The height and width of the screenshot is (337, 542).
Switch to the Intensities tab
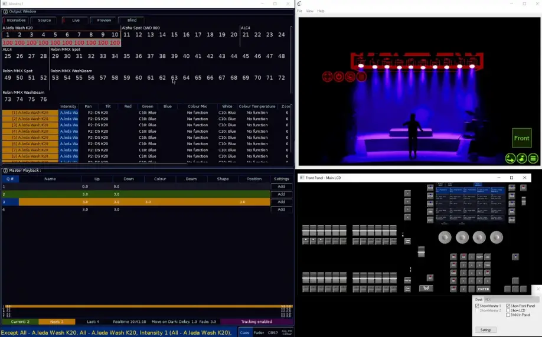pos(16,21)
